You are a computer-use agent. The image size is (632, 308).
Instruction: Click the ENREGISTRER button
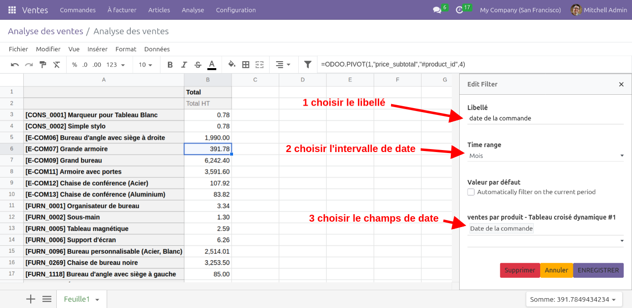[x=598, y=270]
